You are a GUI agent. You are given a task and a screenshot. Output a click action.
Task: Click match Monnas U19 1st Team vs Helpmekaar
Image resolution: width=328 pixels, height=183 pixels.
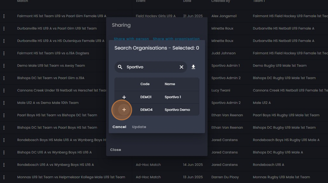(x=71, y=177)
